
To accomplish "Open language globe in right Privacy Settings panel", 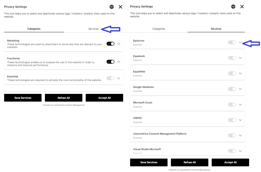I will [x=233, y=6].
